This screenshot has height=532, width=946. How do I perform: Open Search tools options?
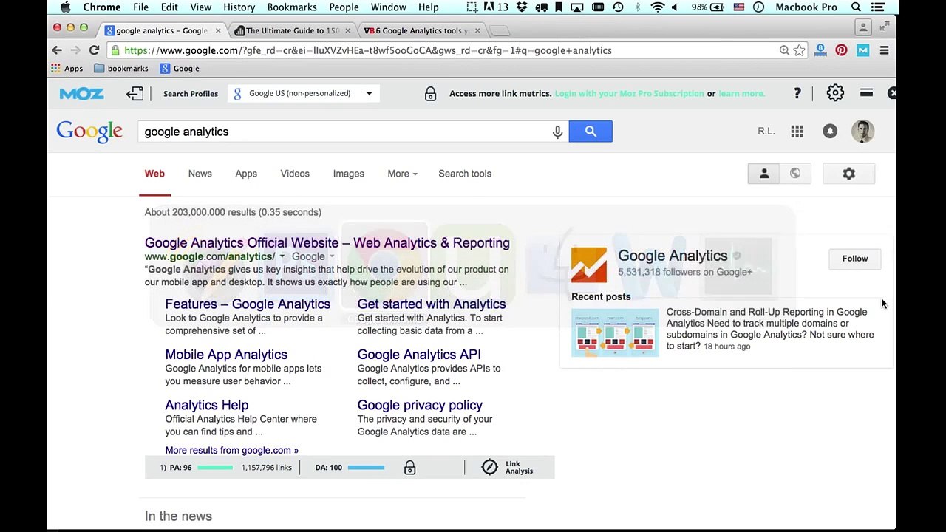click(x=465, y=174)
